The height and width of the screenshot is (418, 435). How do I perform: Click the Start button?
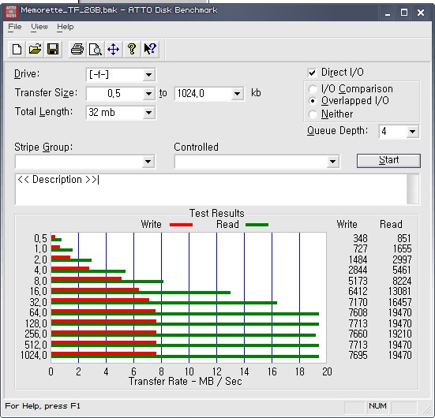pyautogui.click(x=388, y=161)
